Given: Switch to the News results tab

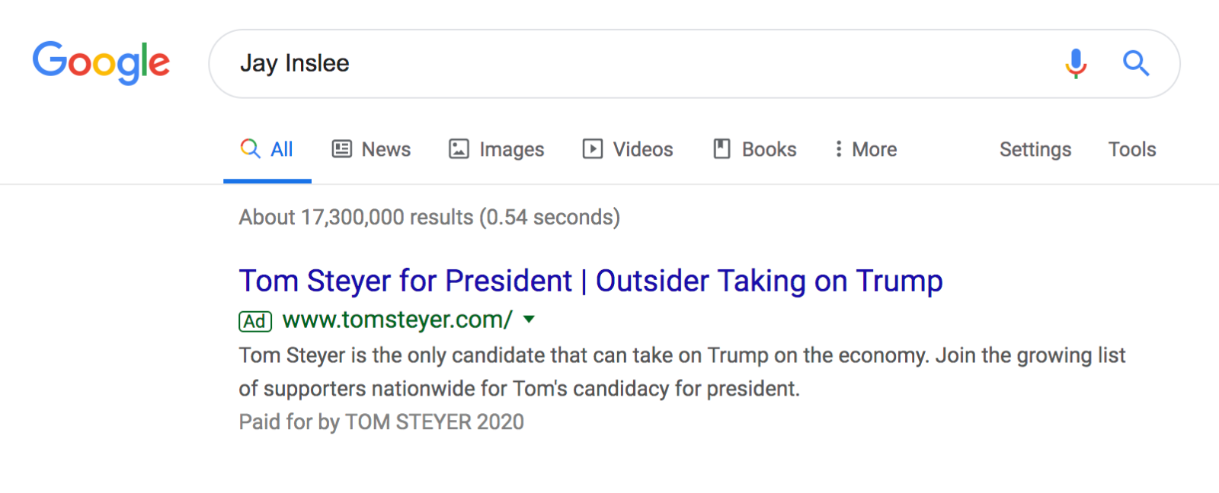Looking at the screenshot, I should tap(386, 150).
